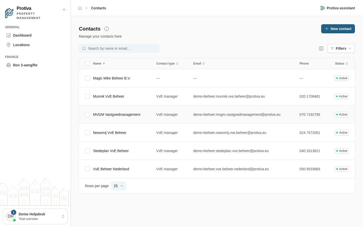Check the MVGM Vastgoedmanagement row
Image resolution: width=363 pixels, height=227 pixels.
(x=87, y=115)
